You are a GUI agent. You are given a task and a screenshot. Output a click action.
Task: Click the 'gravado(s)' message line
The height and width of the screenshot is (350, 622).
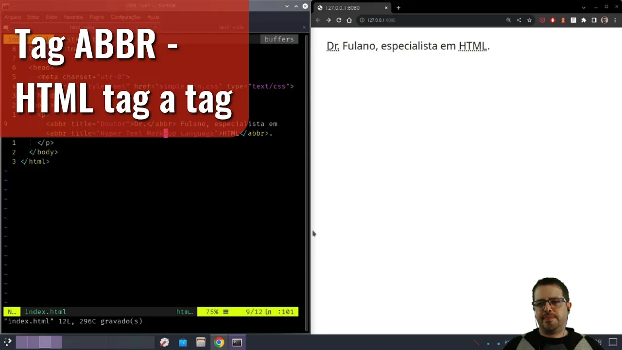pos(73,321)
